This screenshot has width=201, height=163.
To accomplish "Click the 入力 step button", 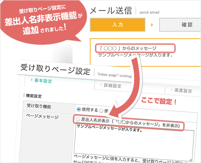I will 117,25.
